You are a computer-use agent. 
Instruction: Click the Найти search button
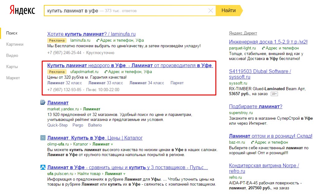(228, 11)
